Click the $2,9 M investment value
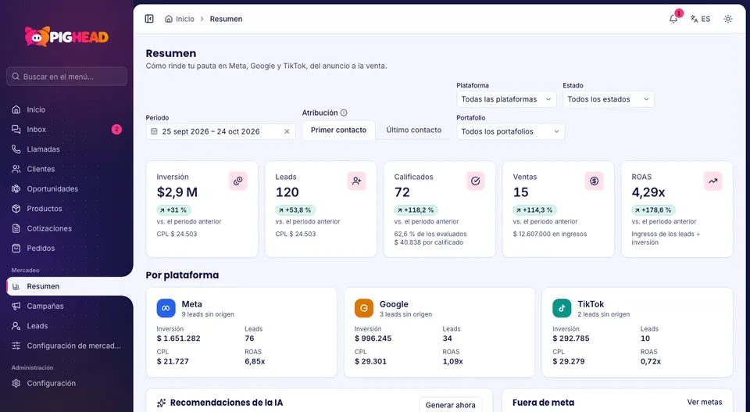The height and width of the screenshot is (412, 750). tap(177, 192)
